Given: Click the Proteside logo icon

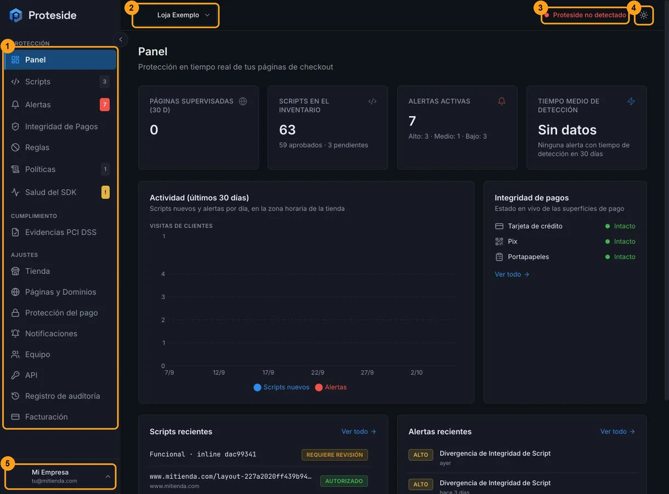Looking at the screenshot, I should click(16, 15).
